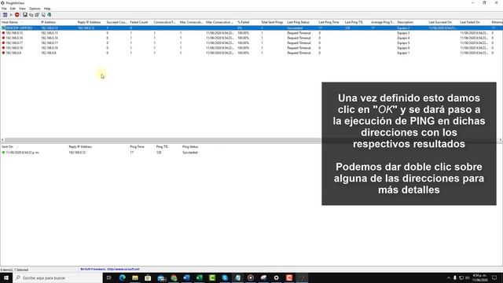
Task: Show hidden system tray icons
Action: [x=449, y=277]
